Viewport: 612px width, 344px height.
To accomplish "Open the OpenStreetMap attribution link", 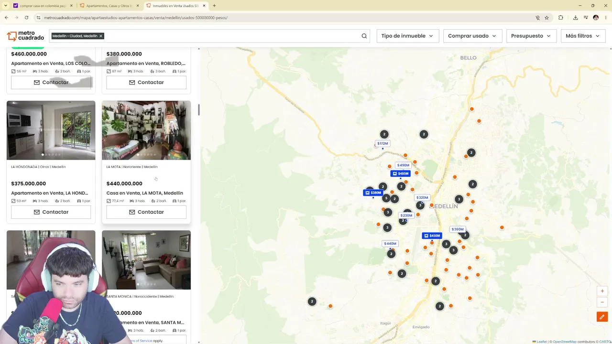I will click(x=565, y=342).
